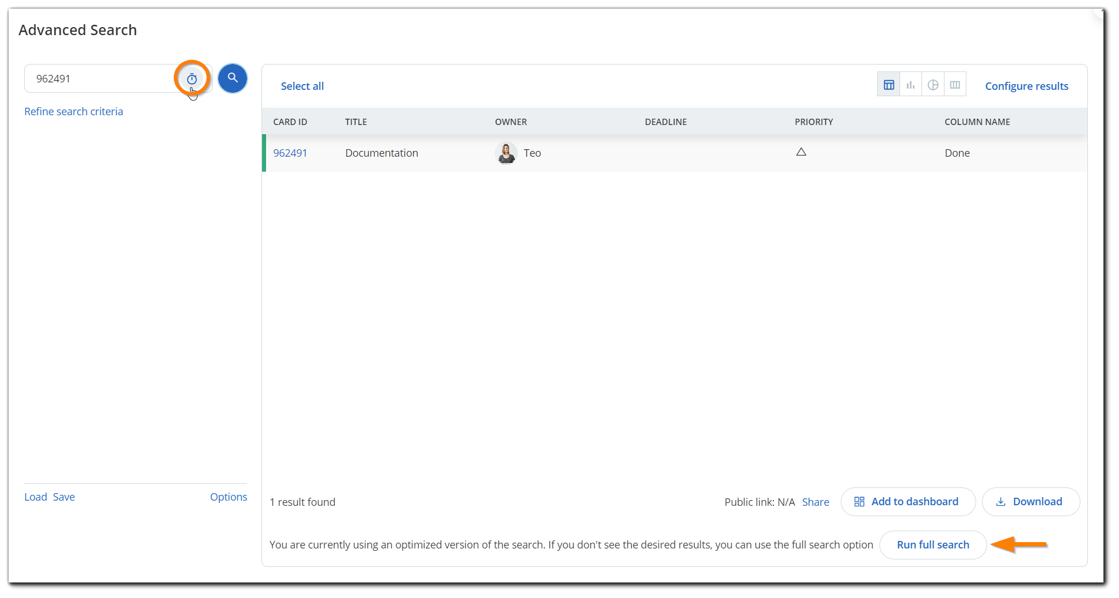Expand Refine search criteria

(73, 111)
